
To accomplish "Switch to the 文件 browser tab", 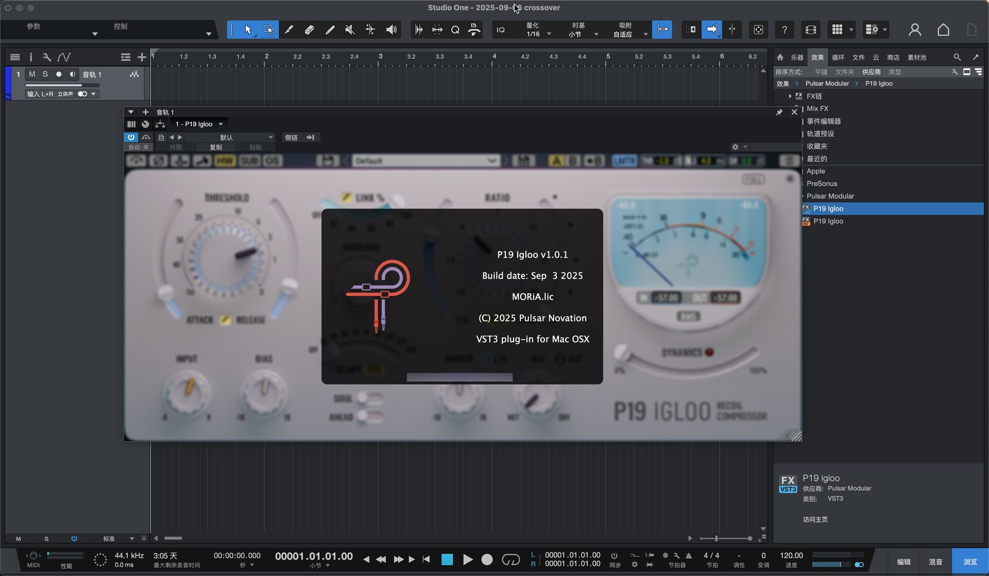I will pyautogui.click(x=858, y=57).
